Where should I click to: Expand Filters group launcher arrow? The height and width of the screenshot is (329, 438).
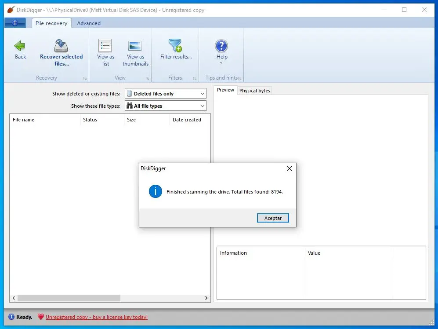pyautogui.click(x=195, y=79)
